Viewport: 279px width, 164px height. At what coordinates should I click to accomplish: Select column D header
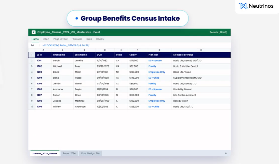click(x=105, y=50)
